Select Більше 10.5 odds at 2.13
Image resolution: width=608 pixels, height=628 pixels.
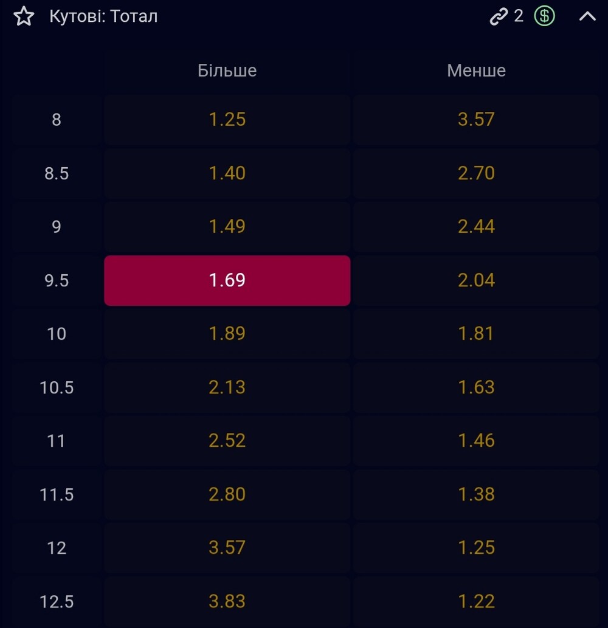click(x=227, y=387)
